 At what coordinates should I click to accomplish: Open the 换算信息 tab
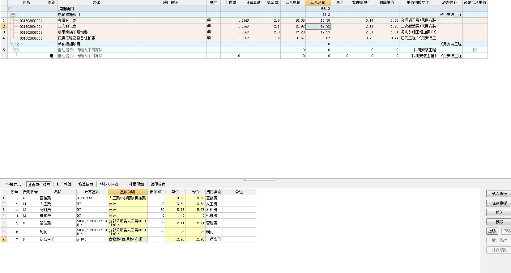[86, 184]
